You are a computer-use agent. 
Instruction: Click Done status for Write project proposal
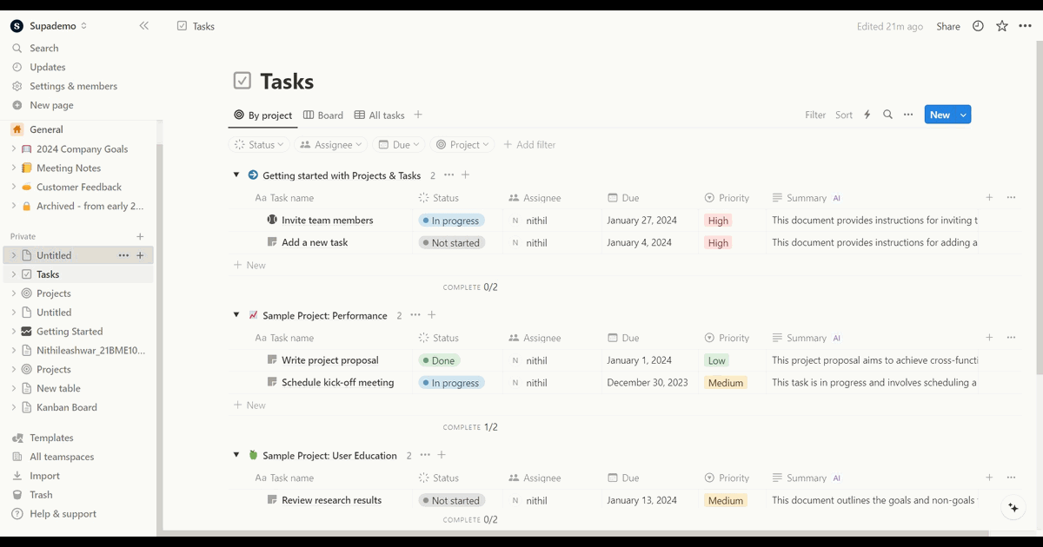click(x=439, y=360)
